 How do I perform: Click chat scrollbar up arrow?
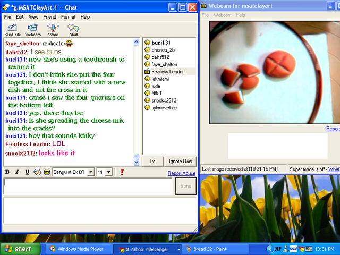pyautogui.click(x=137, y=42)
